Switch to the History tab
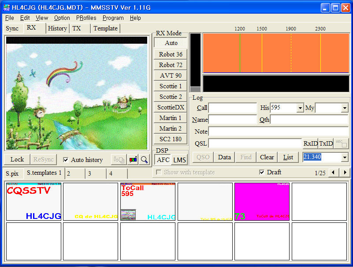 click(57, 28)
